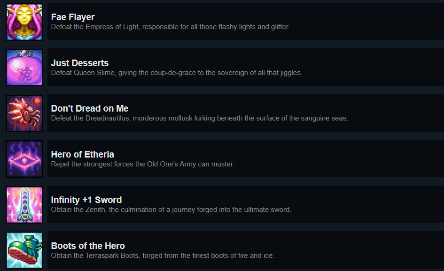
Task: Select the Obtain the Terraspark Boots description
Action: tap(163, 256)
